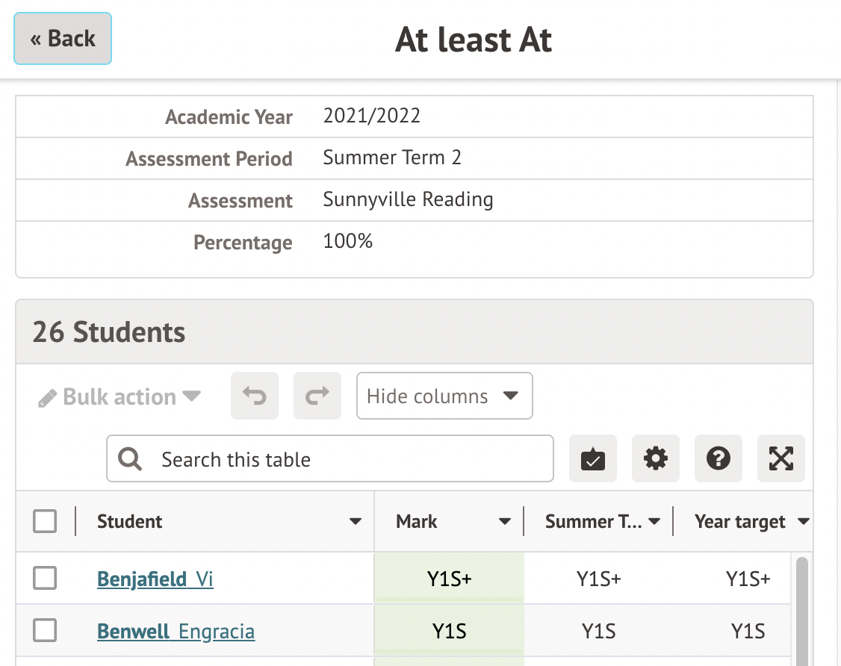The image size is (841, 666).
Task: Click the checkmark badge toolbar icon
Action: pos(593,458)
